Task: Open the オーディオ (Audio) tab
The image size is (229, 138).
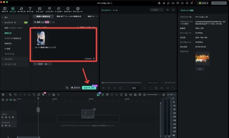Action: coord(21,10)
